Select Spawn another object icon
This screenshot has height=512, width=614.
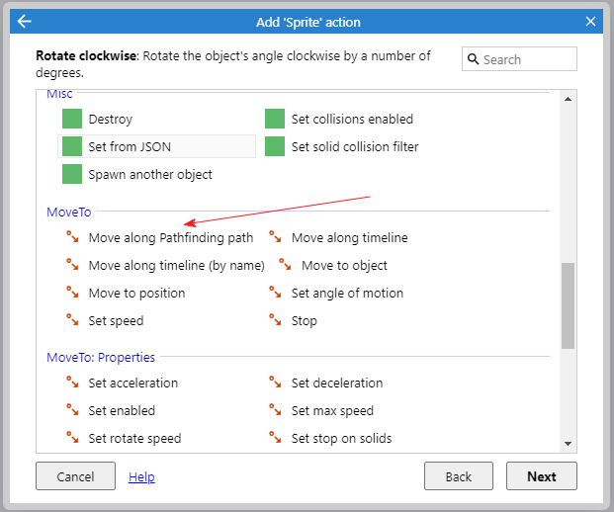coord(72,174)
